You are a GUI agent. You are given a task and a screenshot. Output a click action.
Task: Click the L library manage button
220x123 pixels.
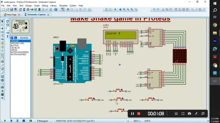point(15,38)
